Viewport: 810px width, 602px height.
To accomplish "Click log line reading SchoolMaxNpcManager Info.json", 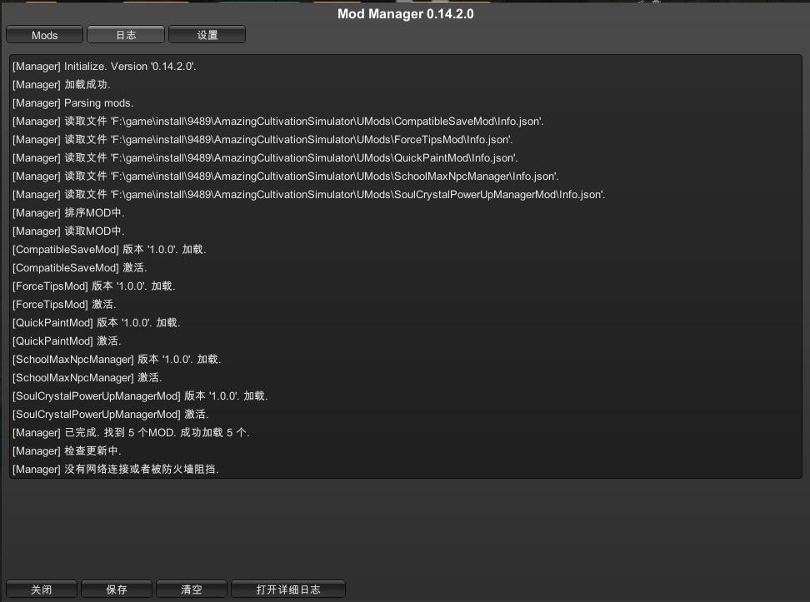I will [285, 176].
